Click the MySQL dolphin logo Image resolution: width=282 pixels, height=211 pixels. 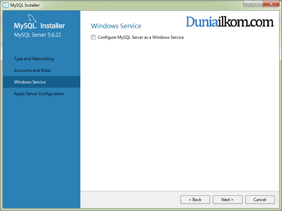(x=32, y=19)
